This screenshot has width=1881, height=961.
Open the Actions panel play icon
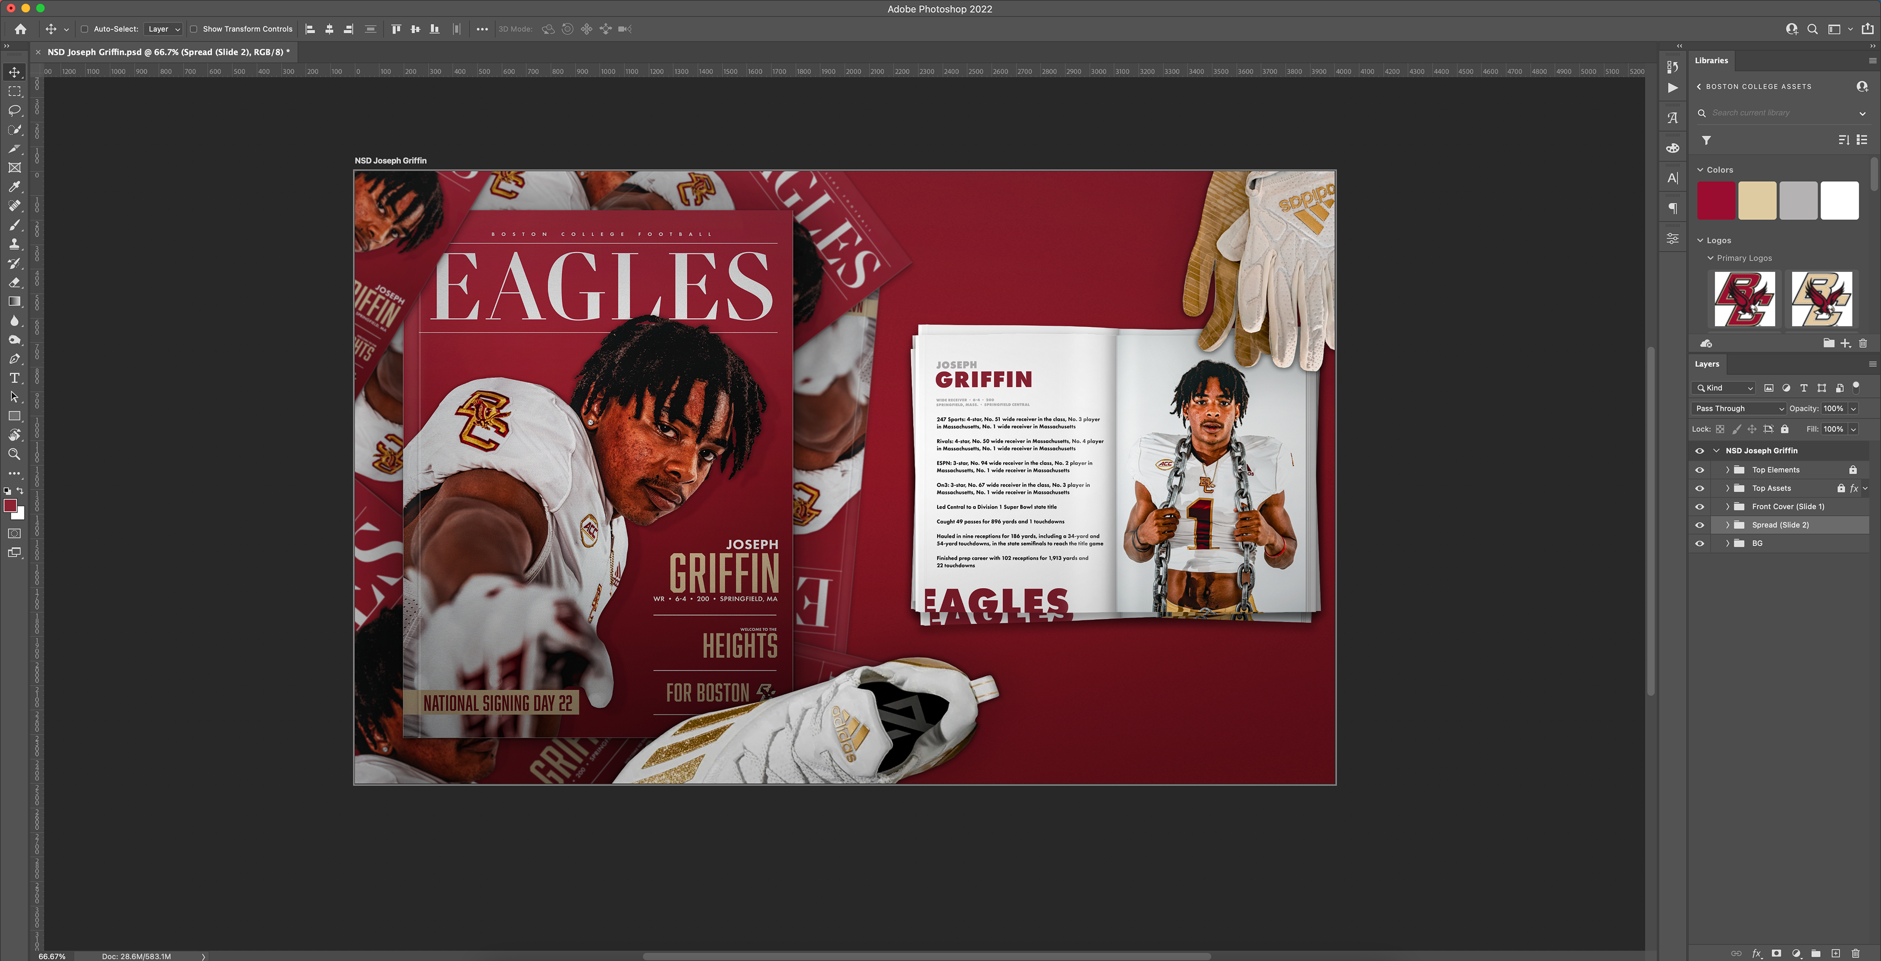(x=1672, y=88)
